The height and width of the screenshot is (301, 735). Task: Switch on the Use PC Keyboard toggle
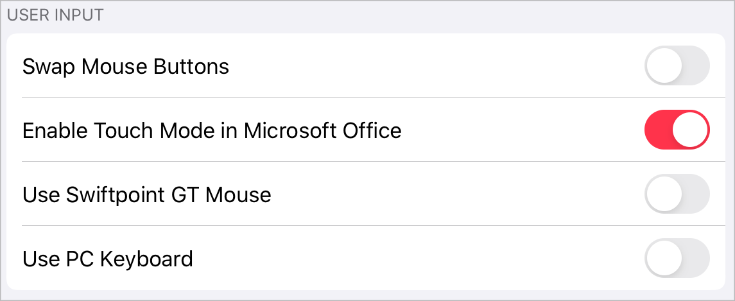pyautogui.click(x=677, y=258)
